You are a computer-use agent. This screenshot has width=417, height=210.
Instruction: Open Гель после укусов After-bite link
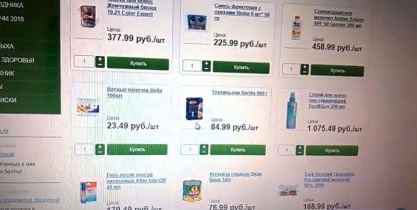[x=136, y=181]
